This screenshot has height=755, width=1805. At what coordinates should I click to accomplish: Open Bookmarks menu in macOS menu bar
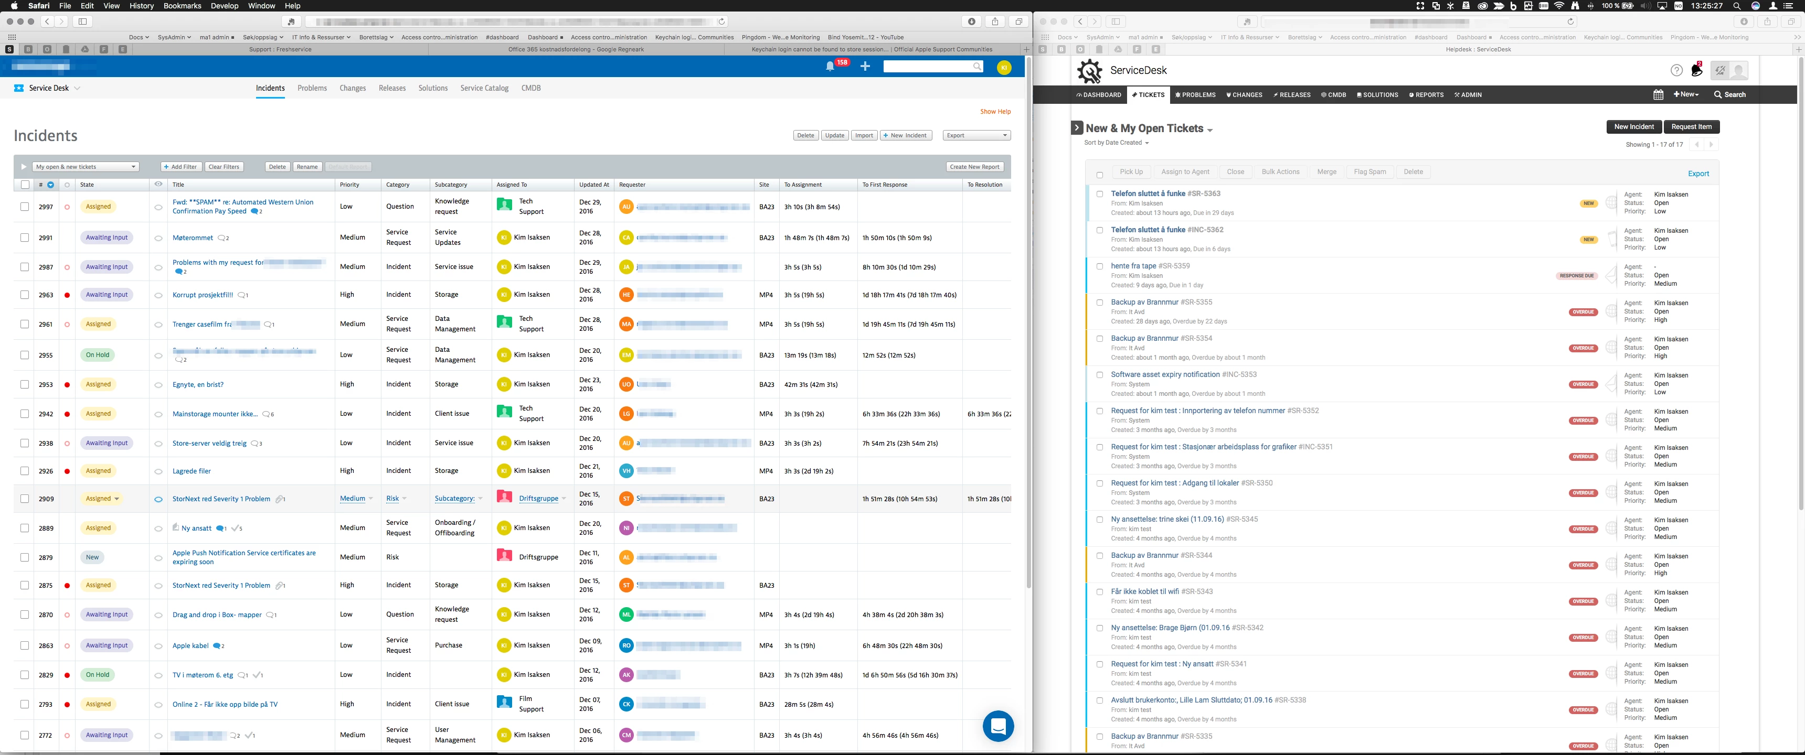click(182, 6)
